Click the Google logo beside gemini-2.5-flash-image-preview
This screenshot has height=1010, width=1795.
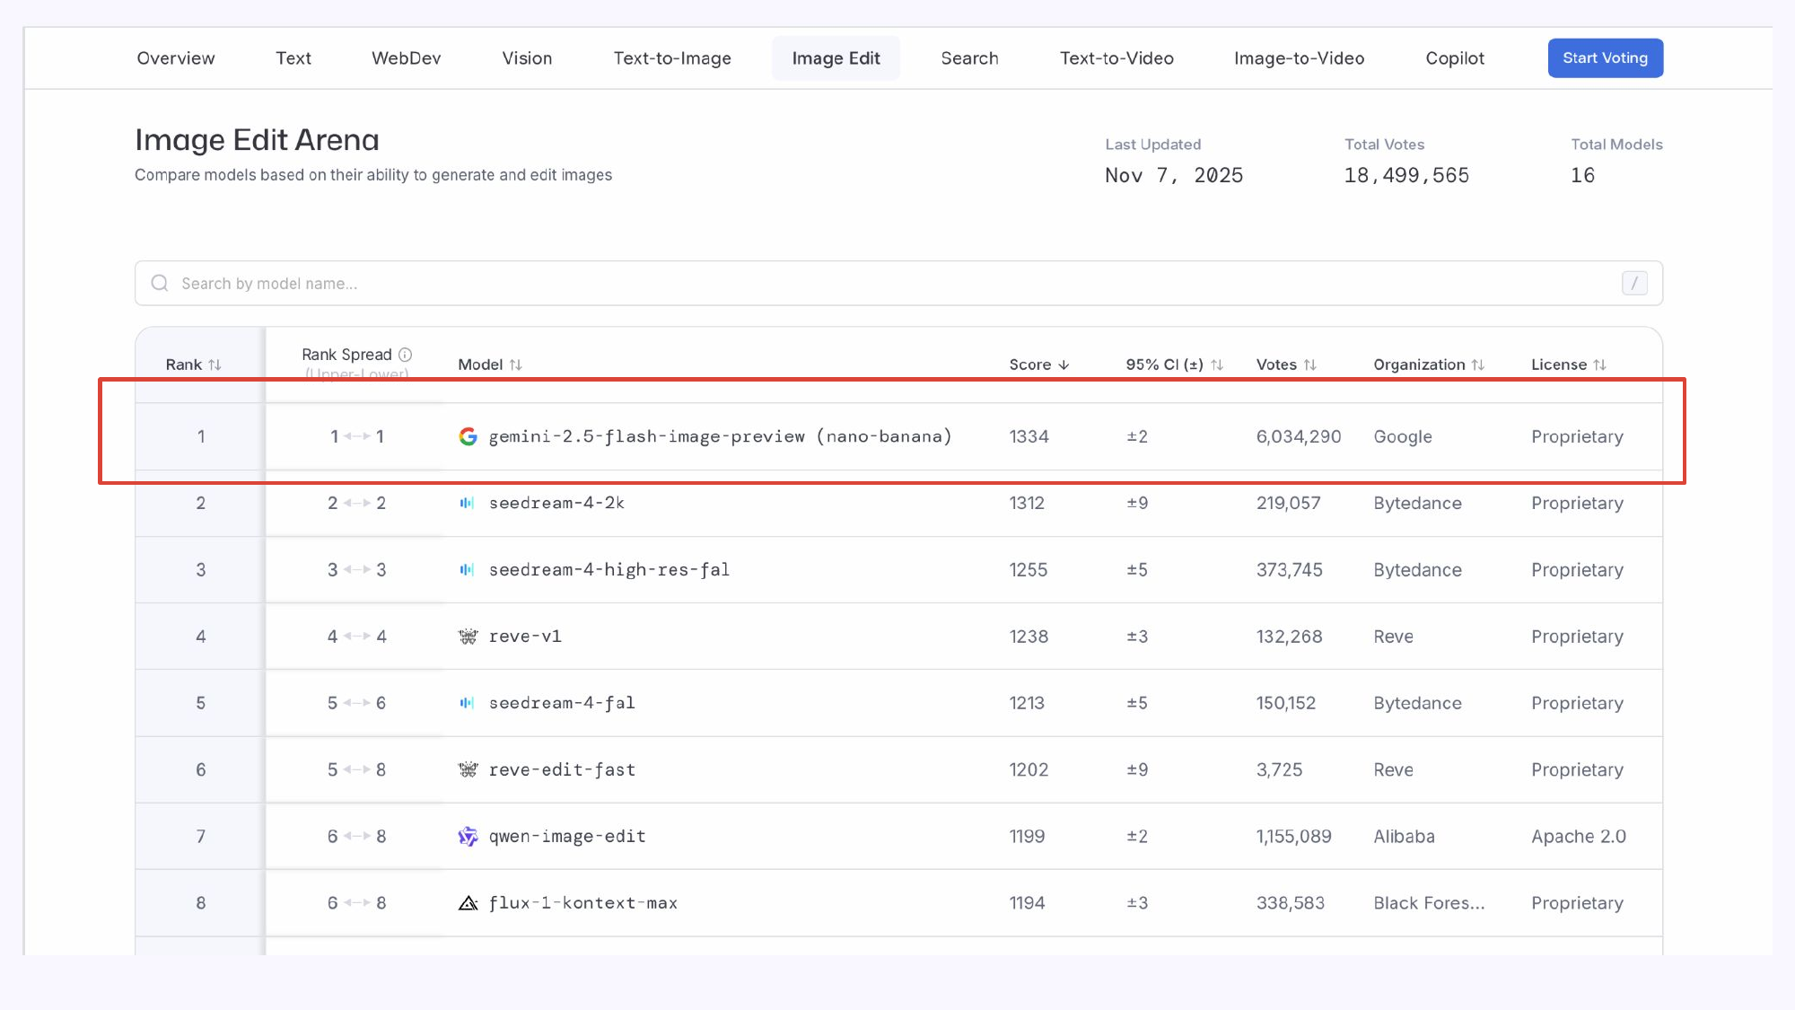468,436
